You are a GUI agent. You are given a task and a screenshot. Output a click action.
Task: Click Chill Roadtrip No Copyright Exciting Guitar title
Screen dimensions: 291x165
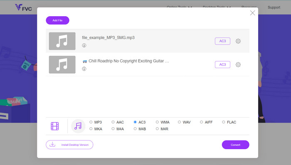point(129,61)
